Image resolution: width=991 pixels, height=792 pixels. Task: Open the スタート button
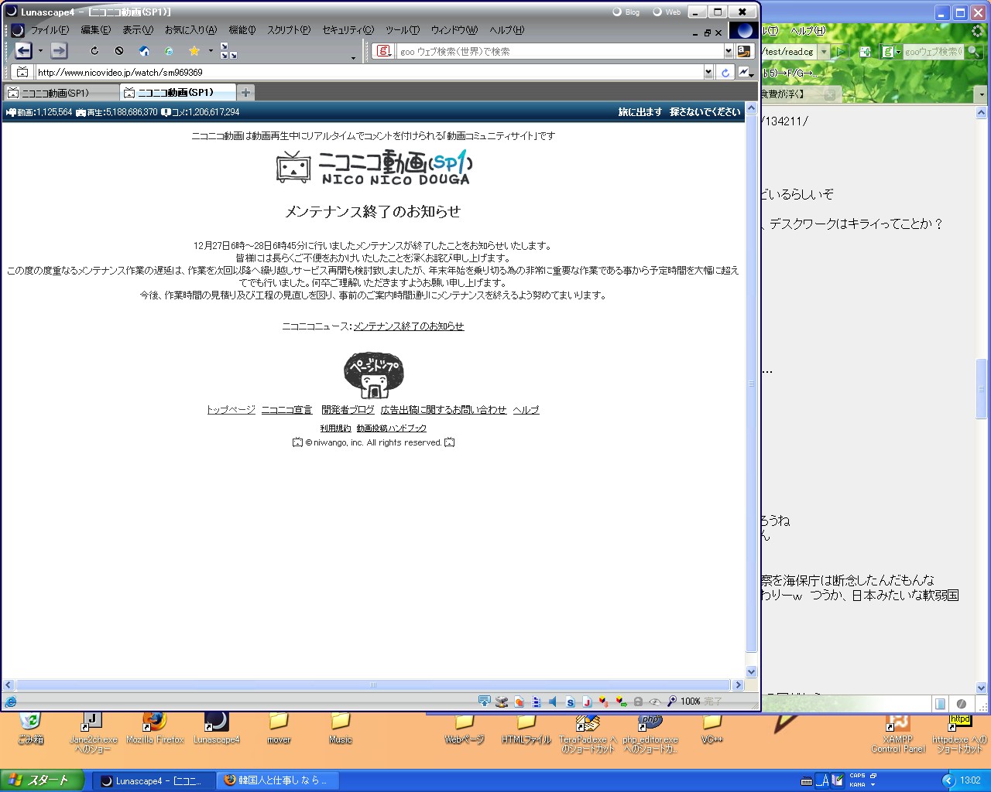41,780
